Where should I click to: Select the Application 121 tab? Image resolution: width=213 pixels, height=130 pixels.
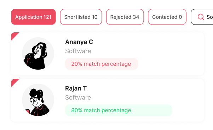click(33, 17)
